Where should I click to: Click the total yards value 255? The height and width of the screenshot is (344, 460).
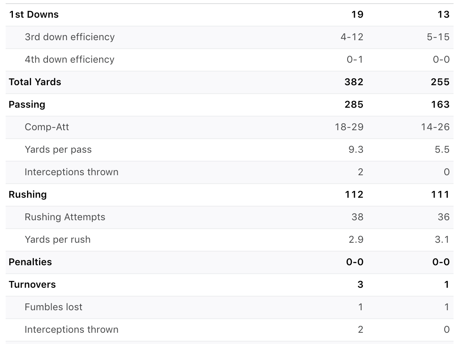[x=440, y=82]
